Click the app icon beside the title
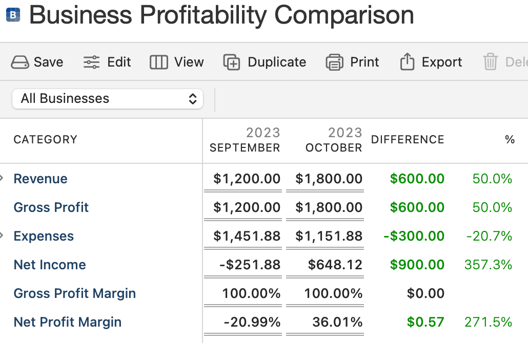The image size is (528, 343). coord(12,15)
